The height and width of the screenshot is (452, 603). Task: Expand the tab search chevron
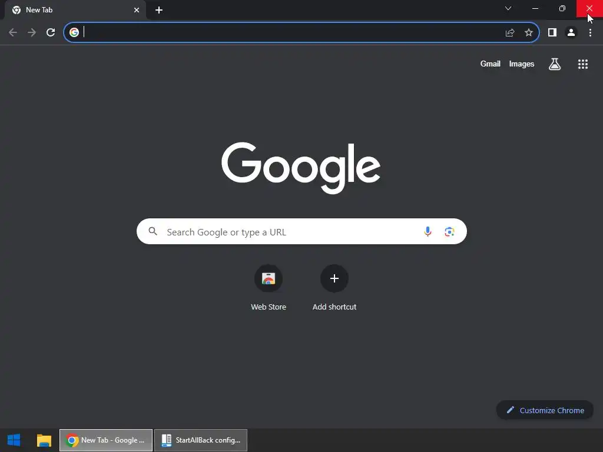pyautogui.click(x=508, y=8)
